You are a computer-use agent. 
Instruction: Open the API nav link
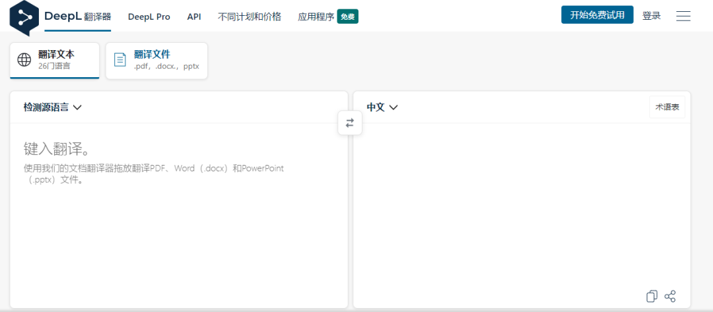(194, 16)
